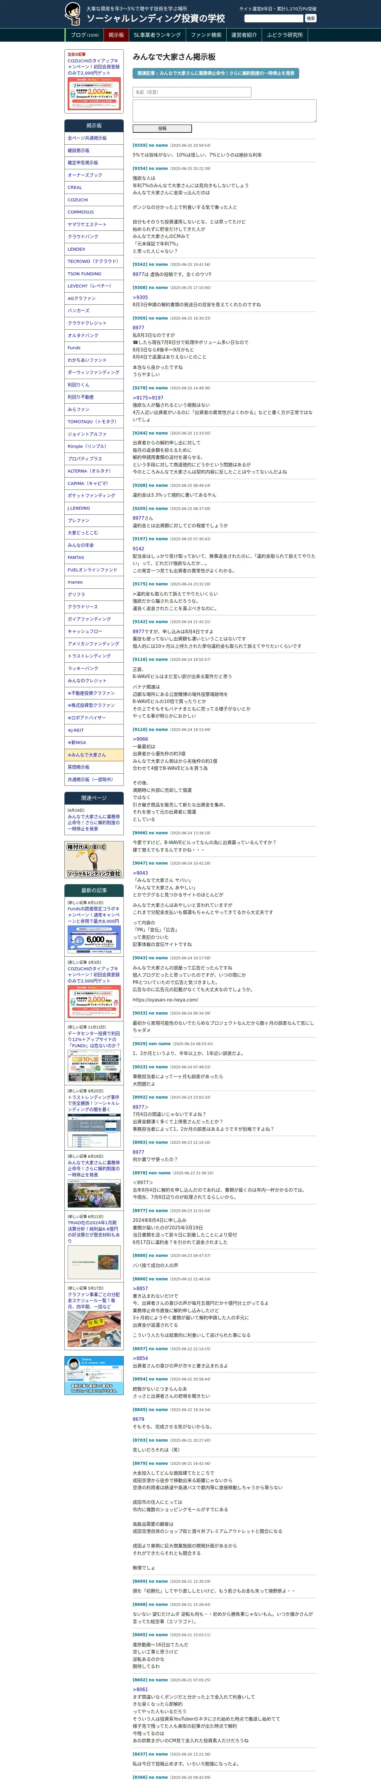Open the Funds sidebar link

click(94, 348)
